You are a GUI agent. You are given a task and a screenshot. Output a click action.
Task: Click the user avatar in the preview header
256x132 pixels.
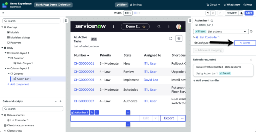coord(179,26)
